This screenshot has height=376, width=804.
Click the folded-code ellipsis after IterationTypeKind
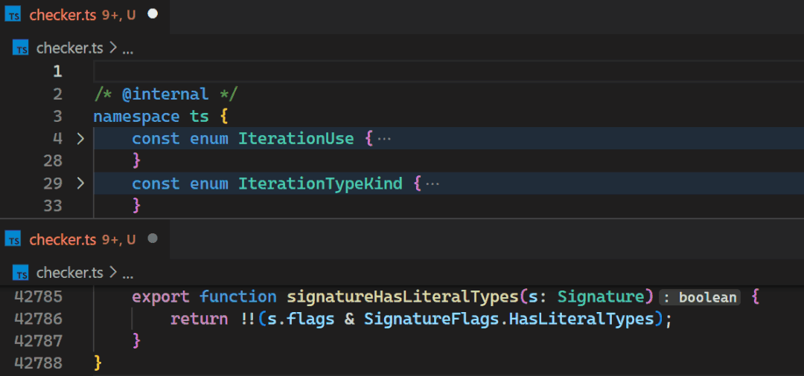point(432,184)
